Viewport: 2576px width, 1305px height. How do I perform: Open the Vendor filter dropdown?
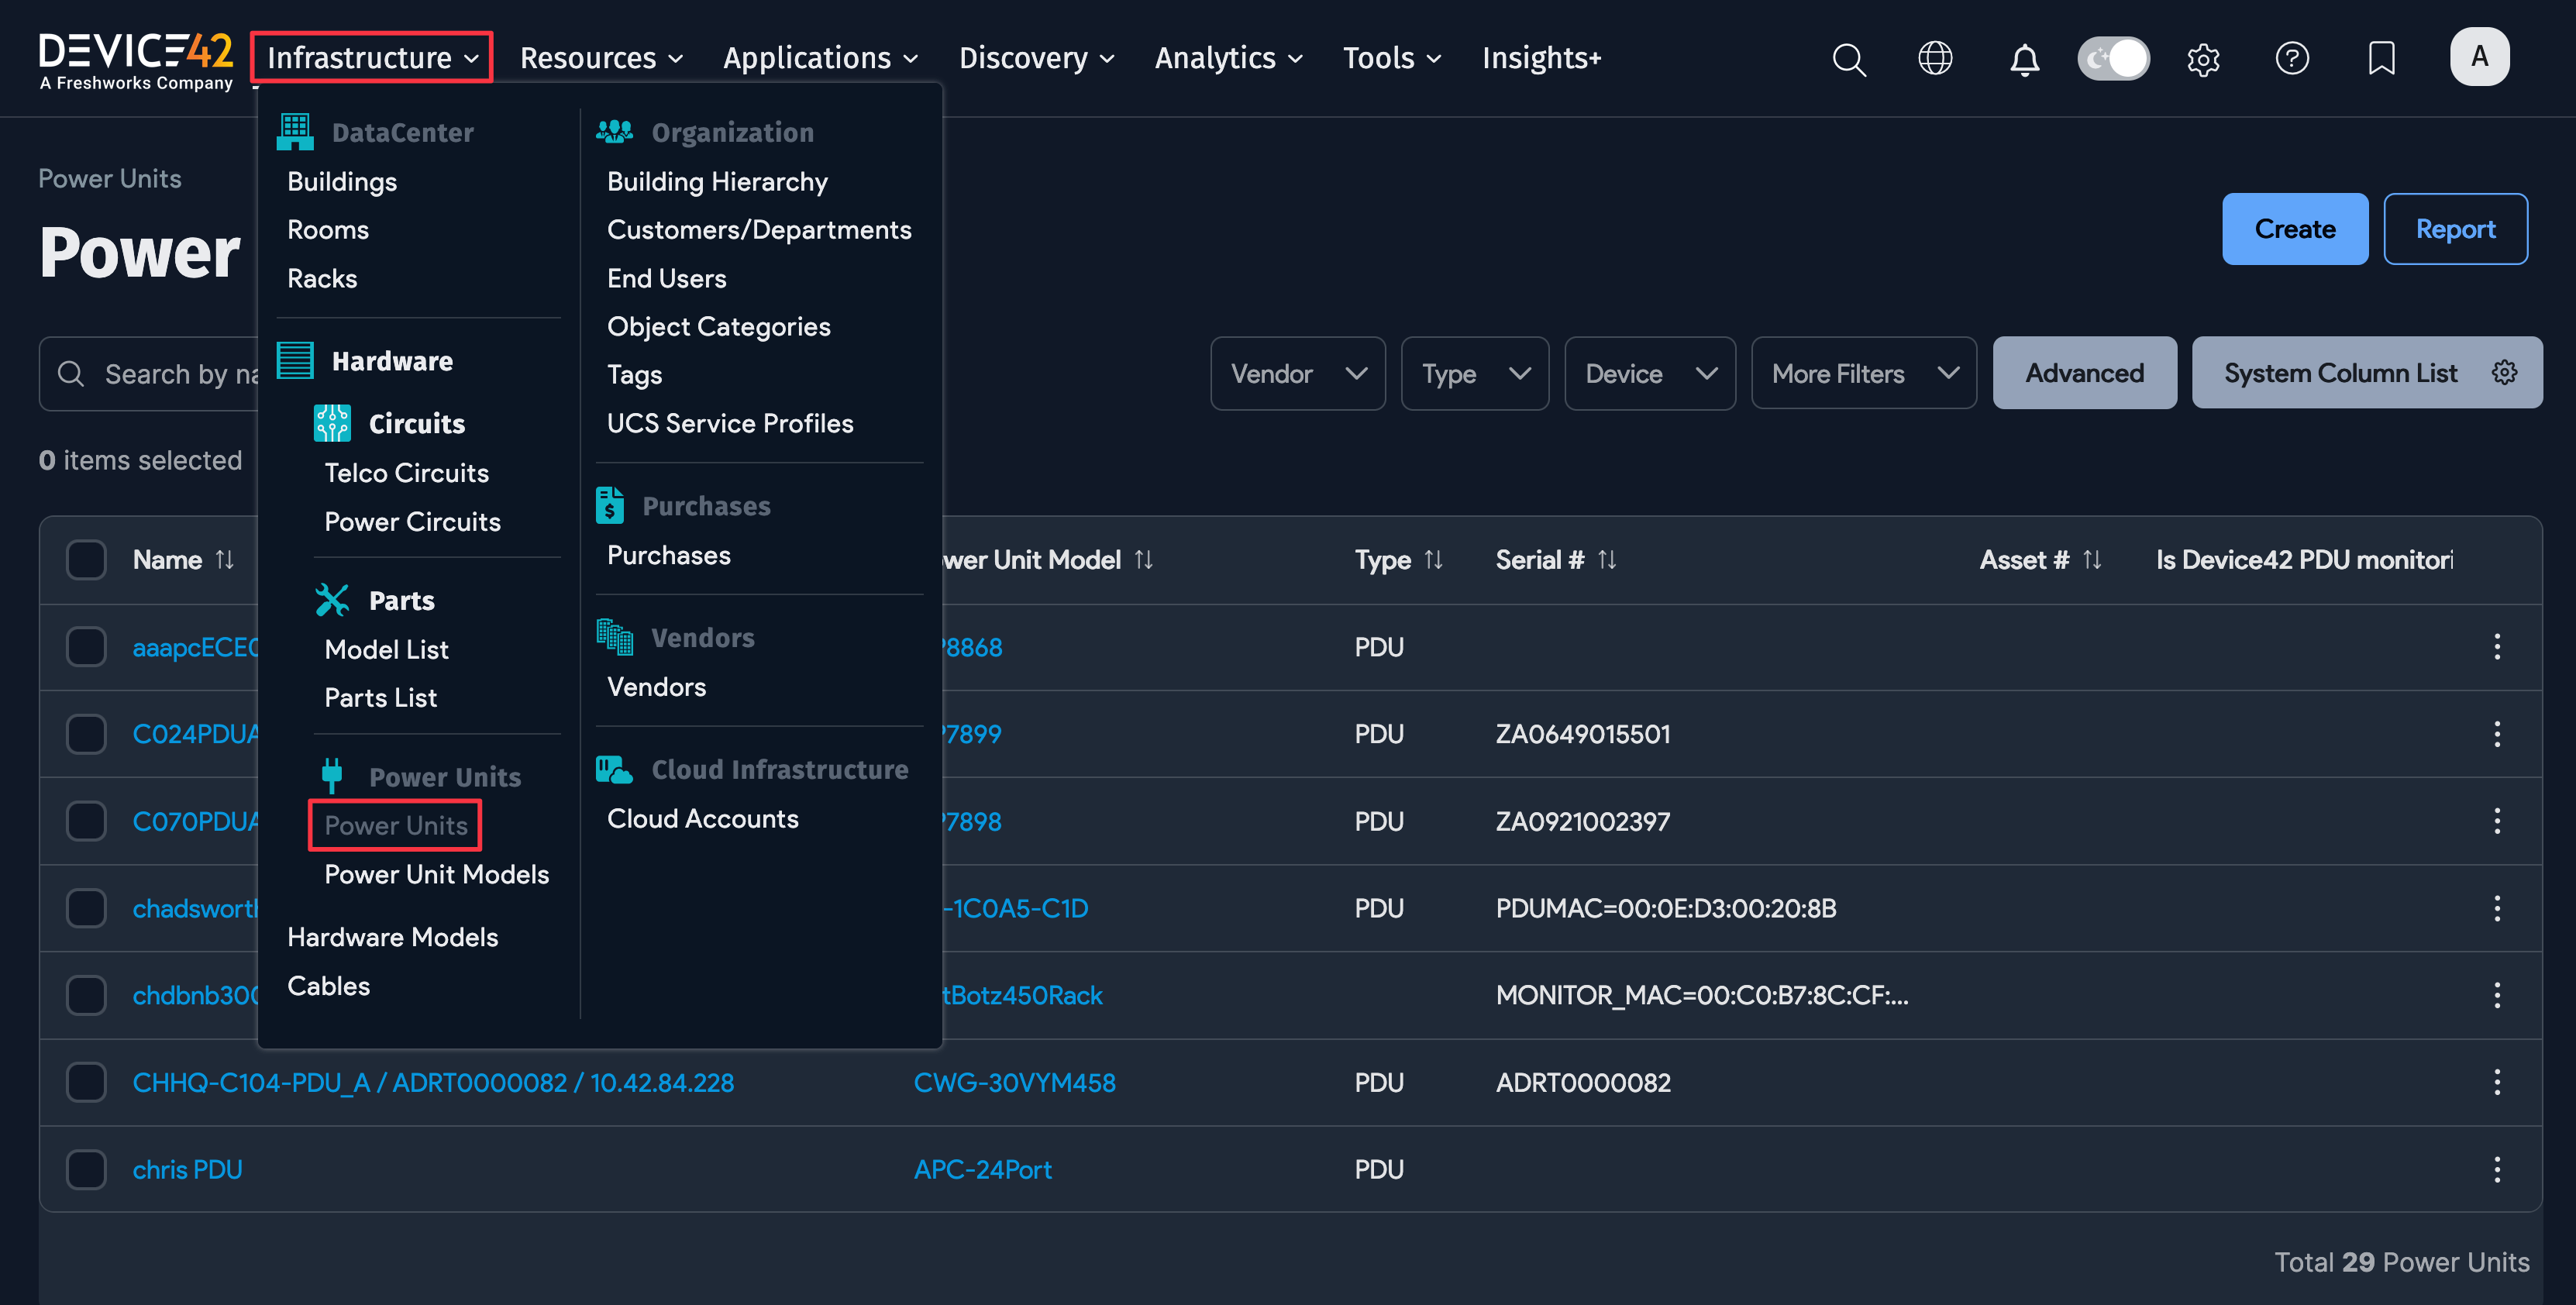[x=1297, y=373]
